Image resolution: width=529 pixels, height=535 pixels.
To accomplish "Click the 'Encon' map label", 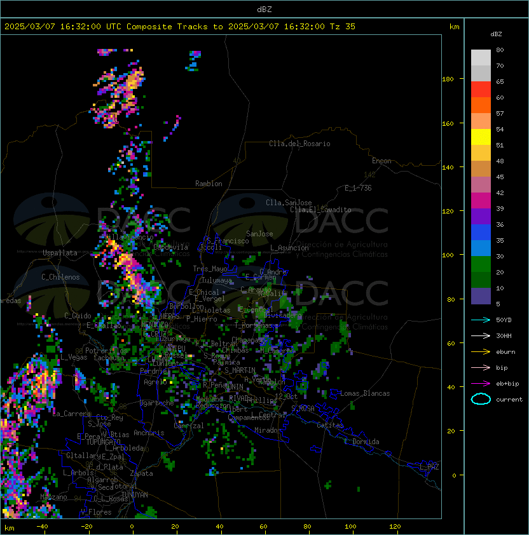I will point(381,161).
